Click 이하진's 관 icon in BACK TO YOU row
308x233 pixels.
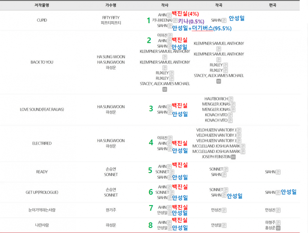click(x=170, y=36)
